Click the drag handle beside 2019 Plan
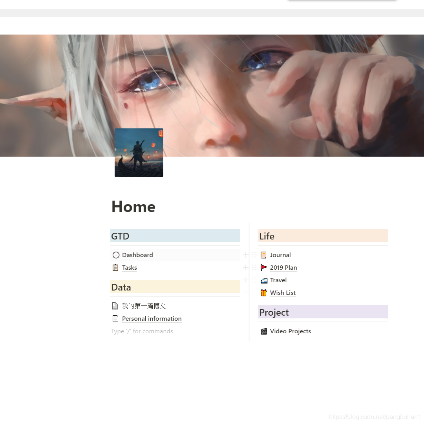 [254, 267]
